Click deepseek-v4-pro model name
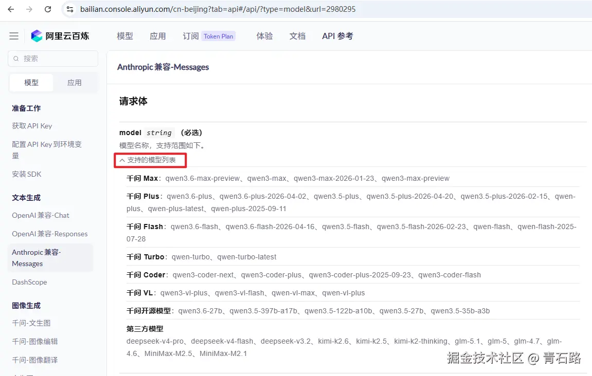This screenshot has width=592, height=376. pyautogui.click(x=155, y=341)
